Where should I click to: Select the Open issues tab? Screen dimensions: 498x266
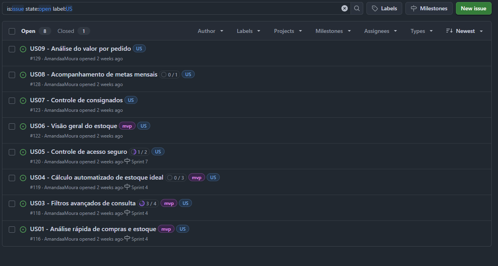pos(35,31)
